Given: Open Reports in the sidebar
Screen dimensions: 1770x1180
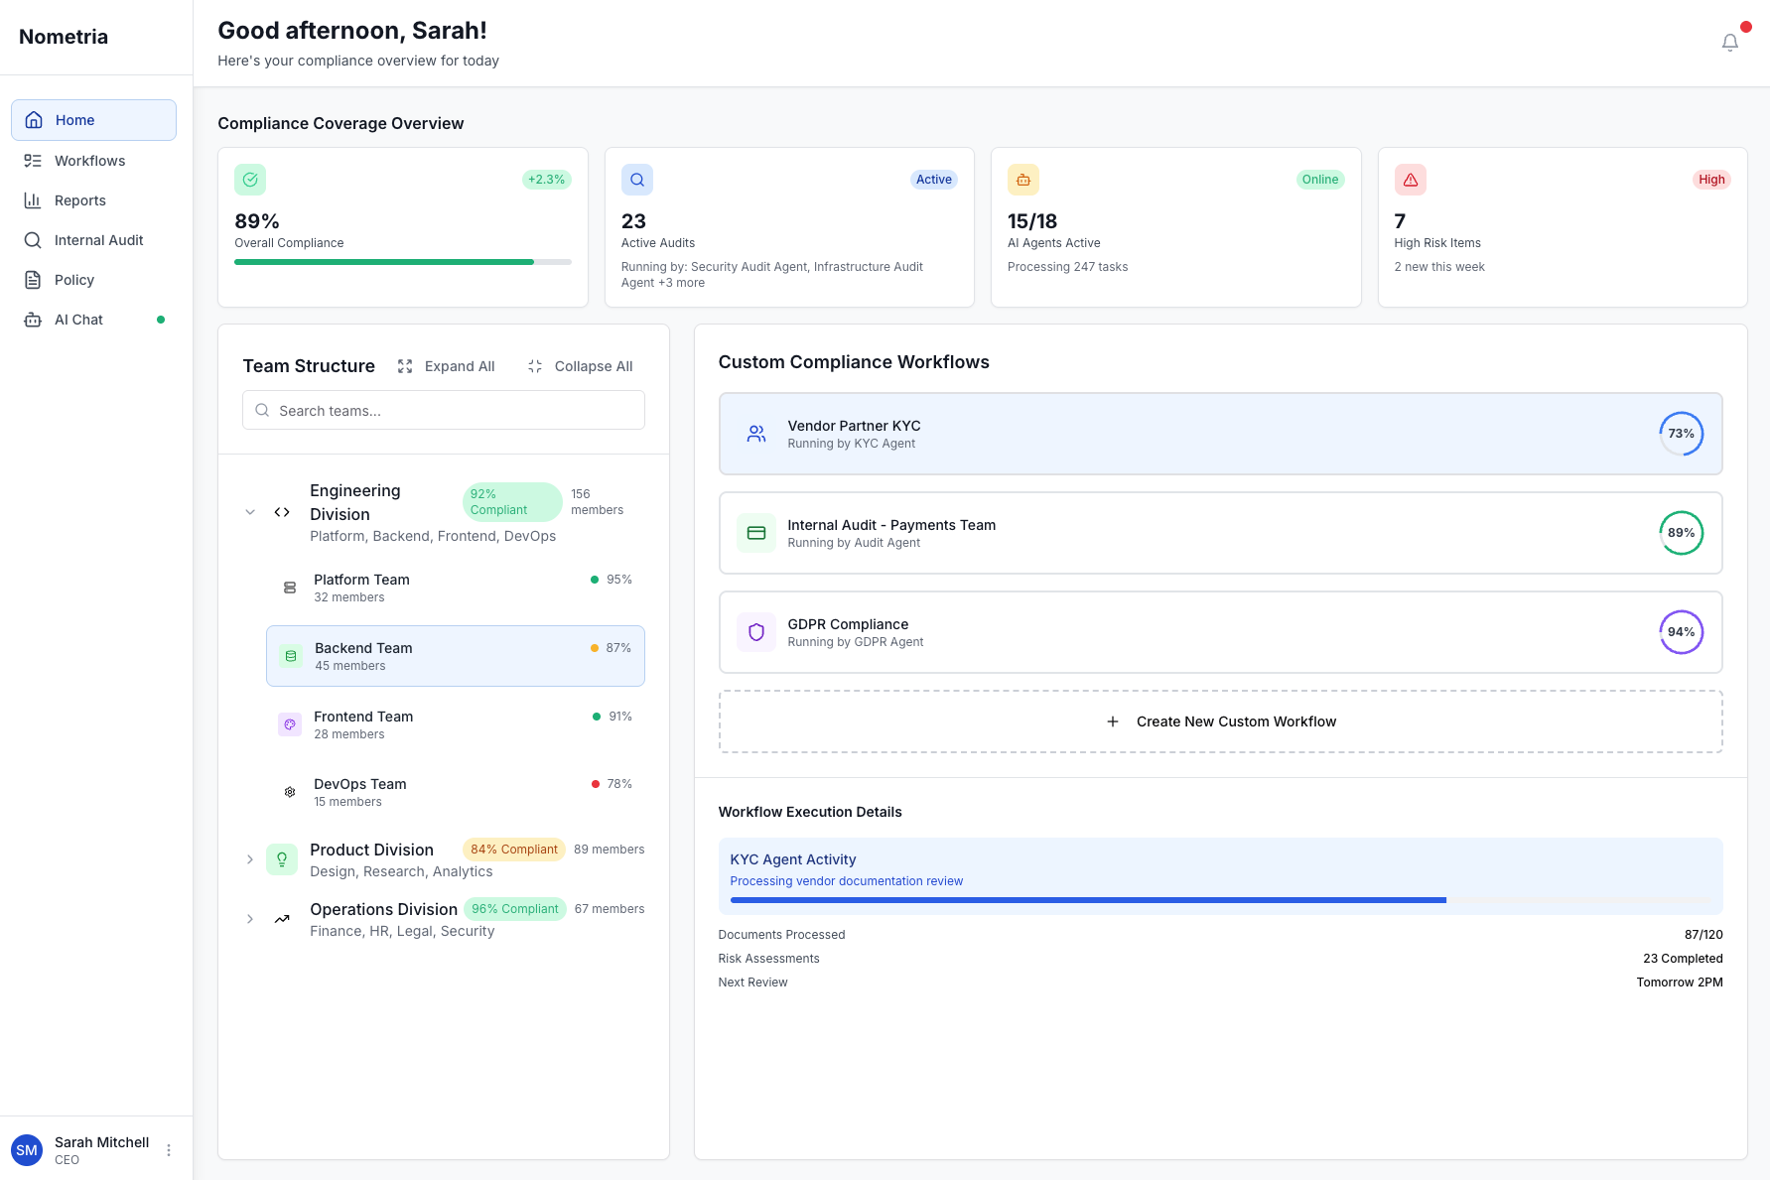Looking at the screenshot, I should pos(94,200).
